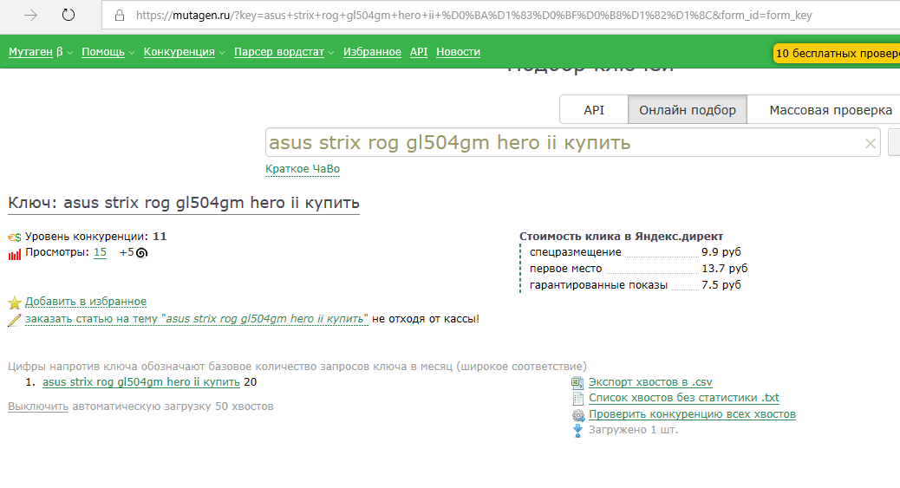
Task: Open the Помощь menu
Action: coord(102,52)
